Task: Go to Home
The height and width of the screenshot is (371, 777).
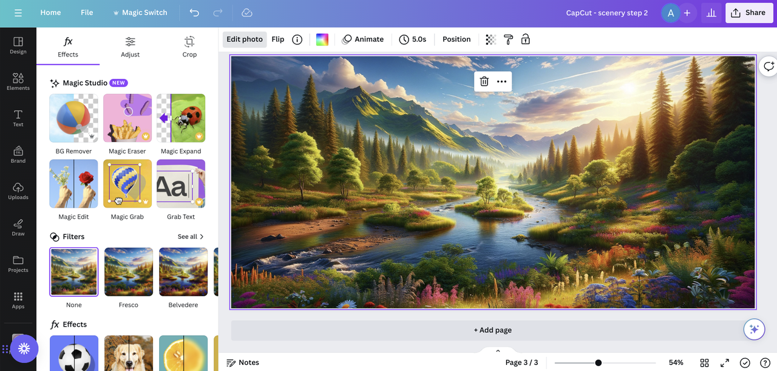Action: (50, 13)
